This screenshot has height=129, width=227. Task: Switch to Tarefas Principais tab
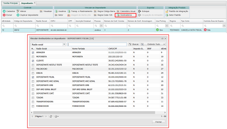tap(10, 3)
